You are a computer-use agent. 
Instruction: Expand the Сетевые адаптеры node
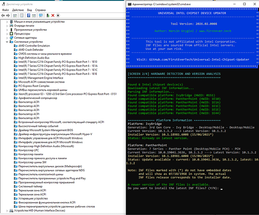click(x=7, y=38)
